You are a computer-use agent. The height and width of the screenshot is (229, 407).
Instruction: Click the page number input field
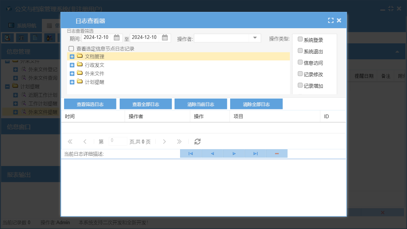coord(118,141)
